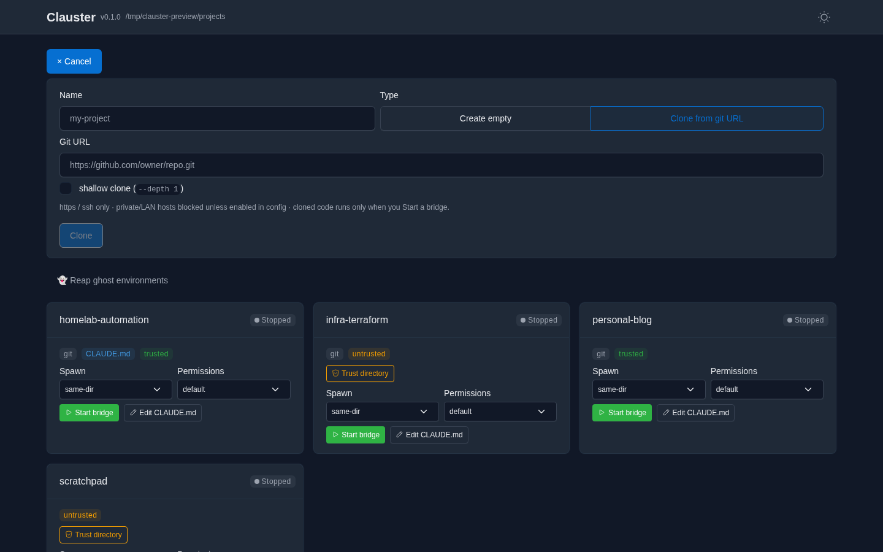Click the homelab-automation Stopped status badge
This screenshot has height=552, width=883.
[x=273, y=320]
